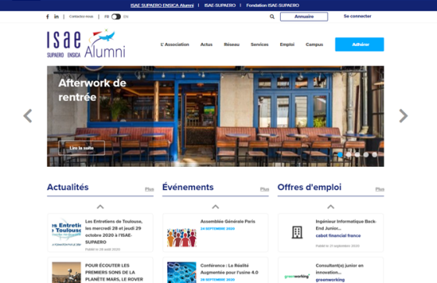The width and height of the screenshot is (437, 283).
Task: Open the L'Association menu
Action: (x=175, y=44)
